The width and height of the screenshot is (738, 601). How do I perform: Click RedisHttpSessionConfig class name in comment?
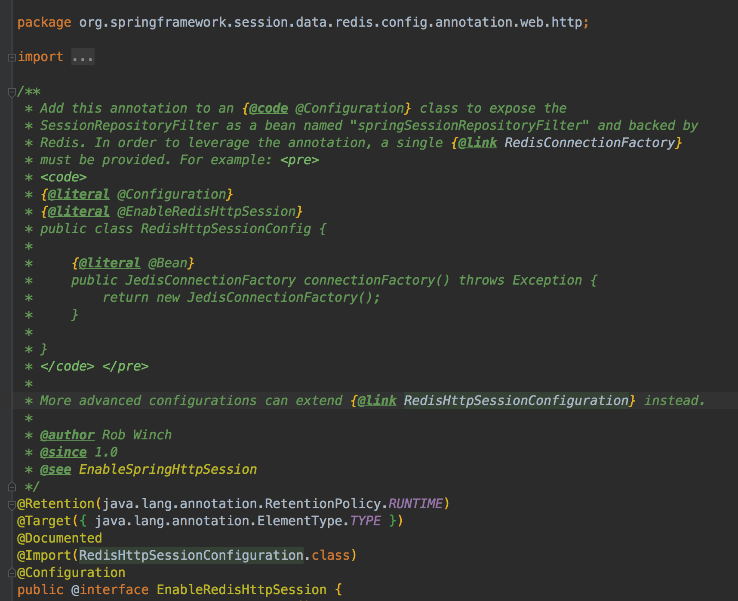point(226,229)
